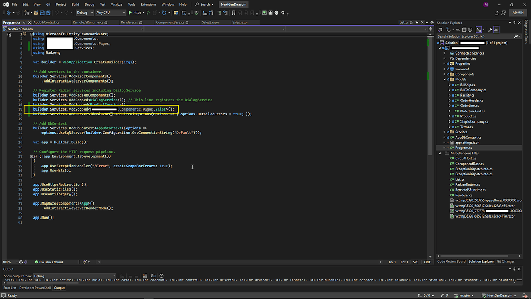
Task: Start debugging with the https green play button
Action: (x=130, y=12)
